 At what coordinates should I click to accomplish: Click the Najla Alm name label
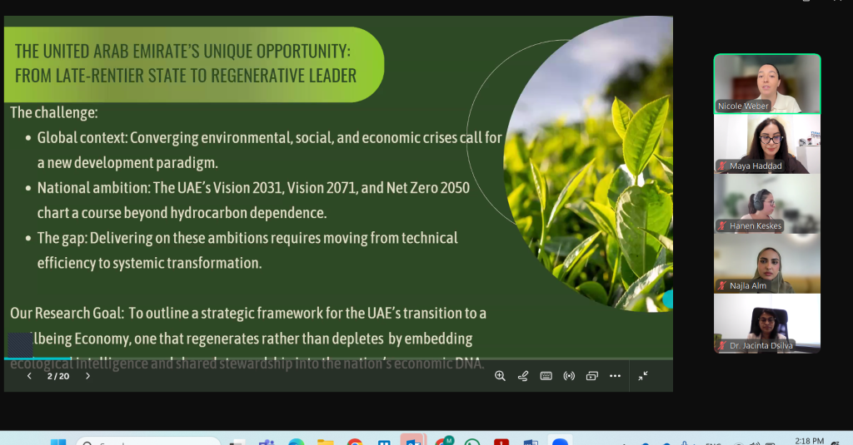[x=748, y=285]
